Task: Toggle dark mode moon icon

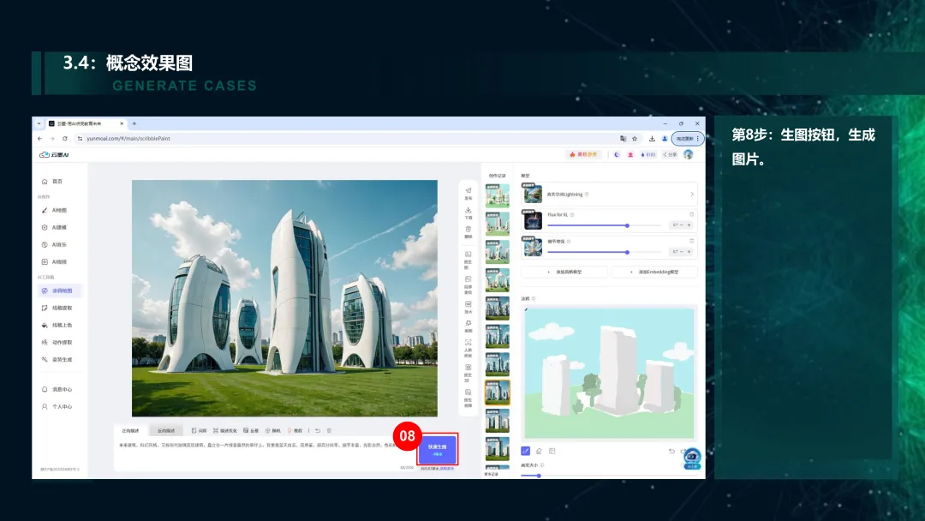Action: pyautogui.click(x=617, y=154)
